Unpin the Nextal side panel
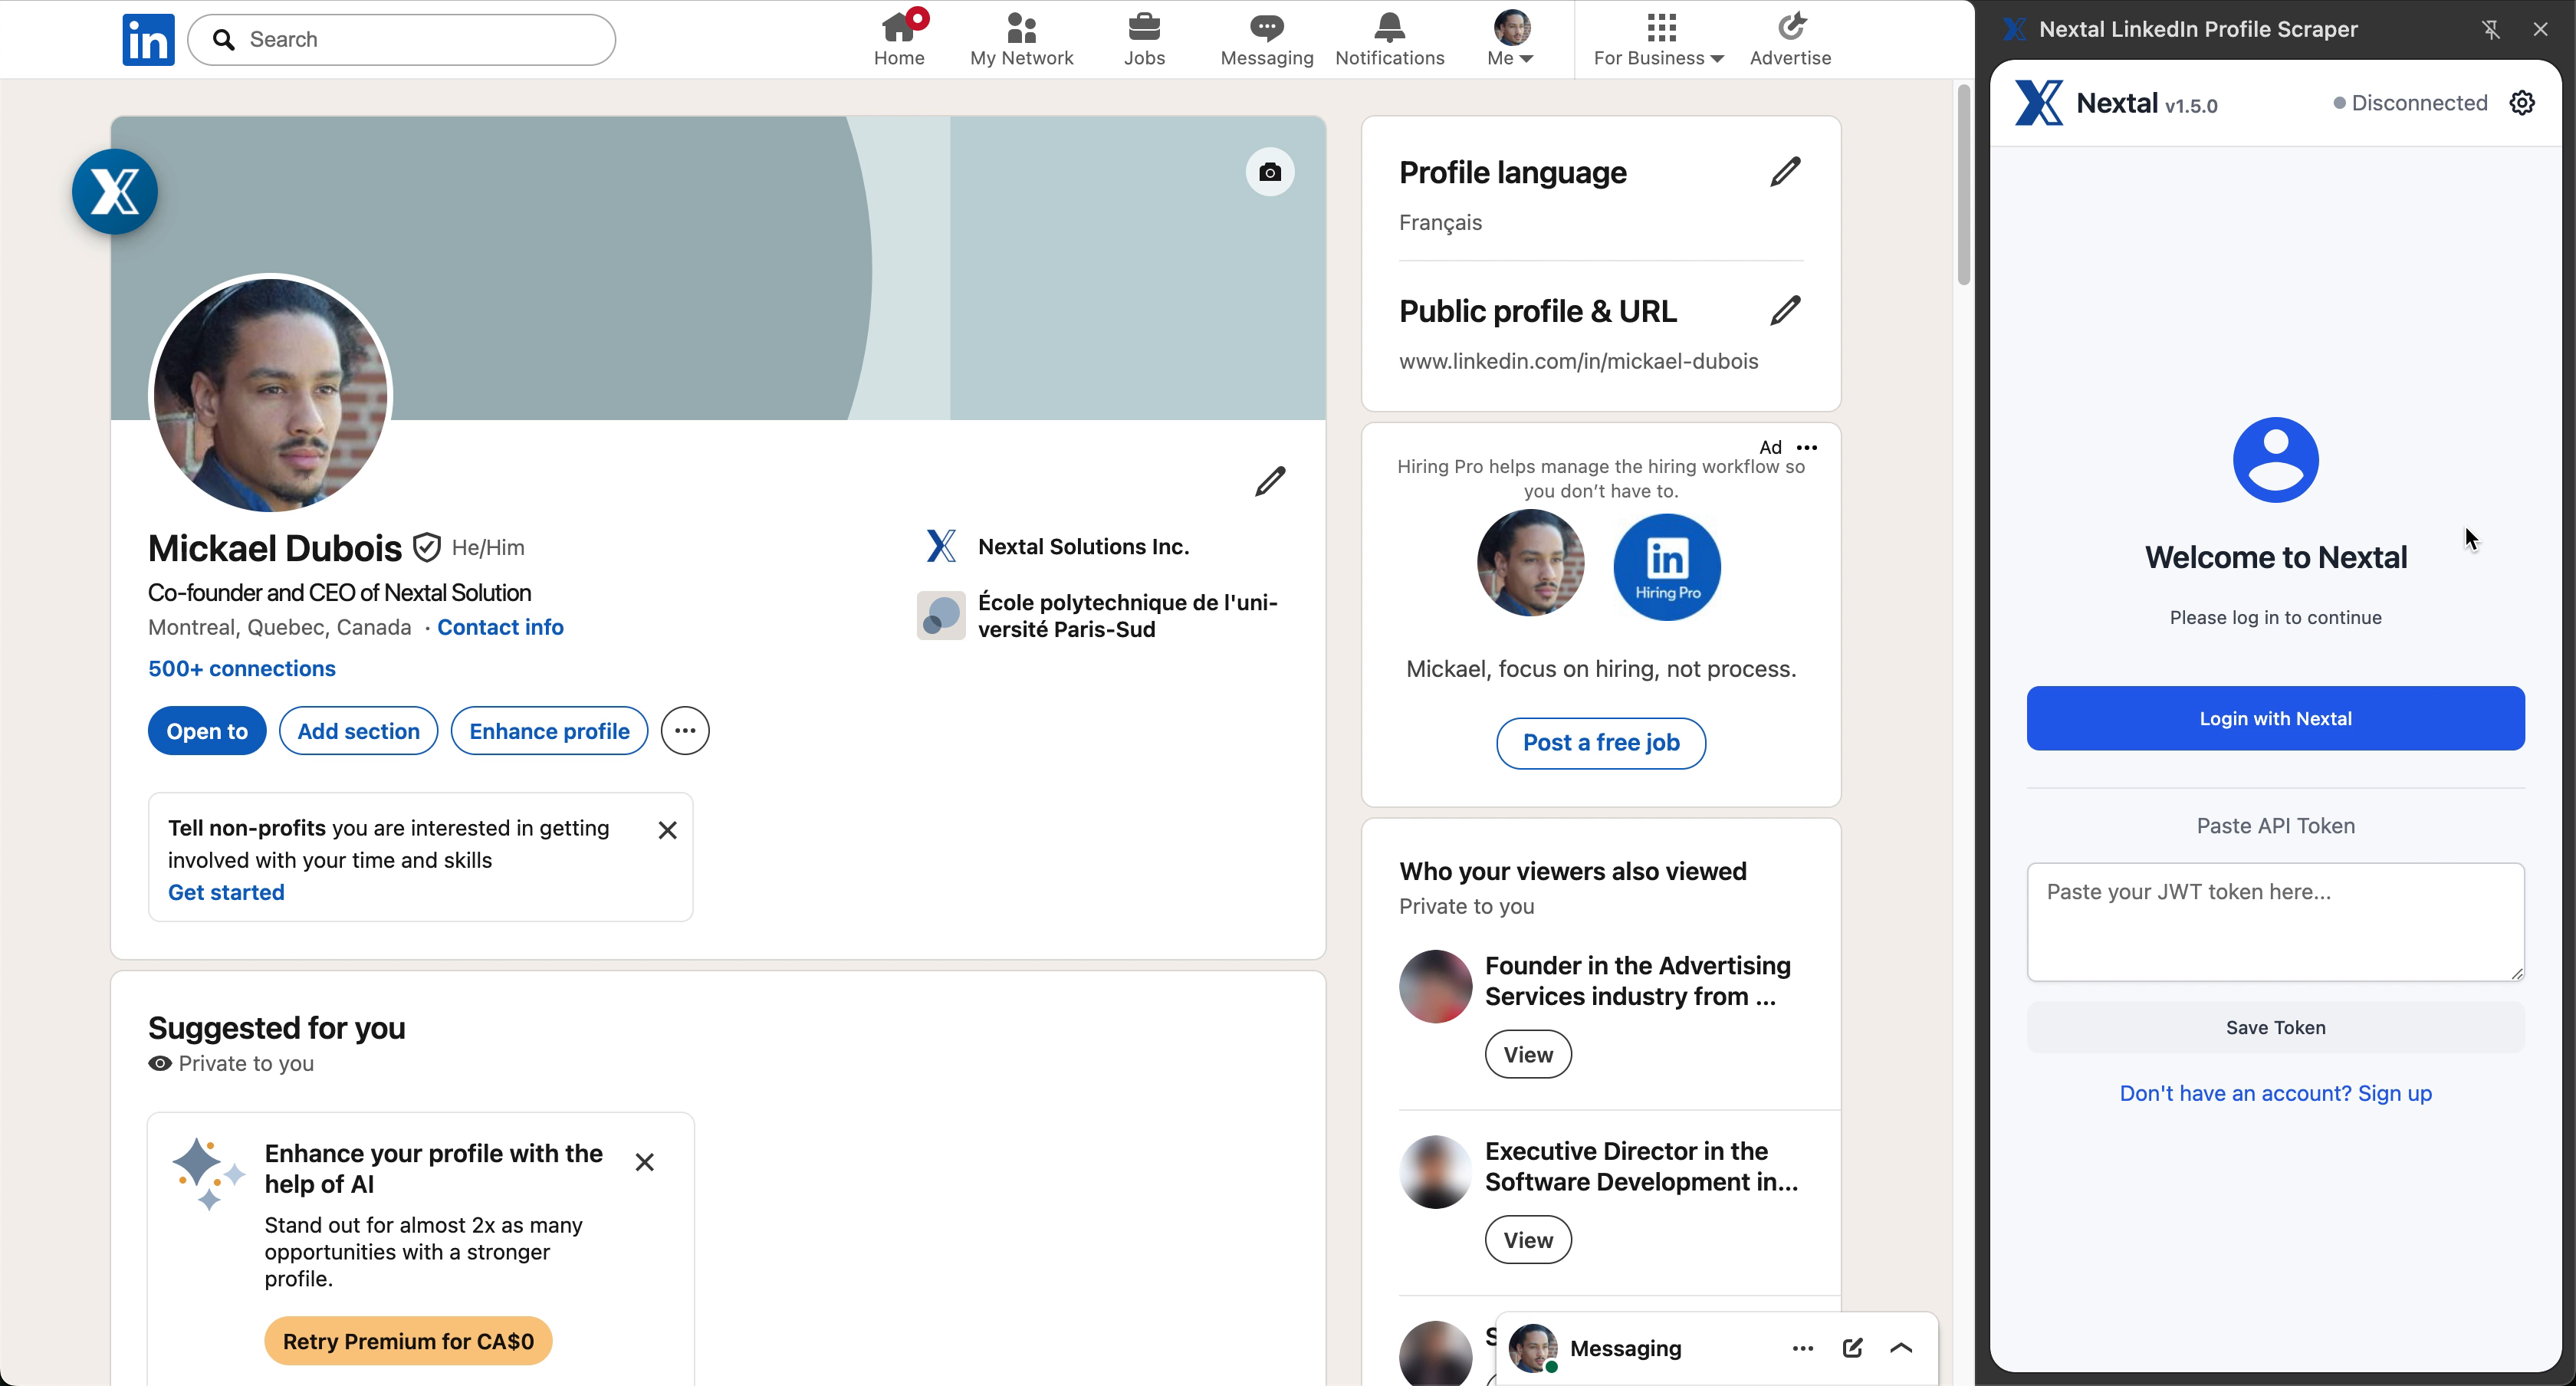This screenshot has height=1386, width=2576. pos(2490,29)
